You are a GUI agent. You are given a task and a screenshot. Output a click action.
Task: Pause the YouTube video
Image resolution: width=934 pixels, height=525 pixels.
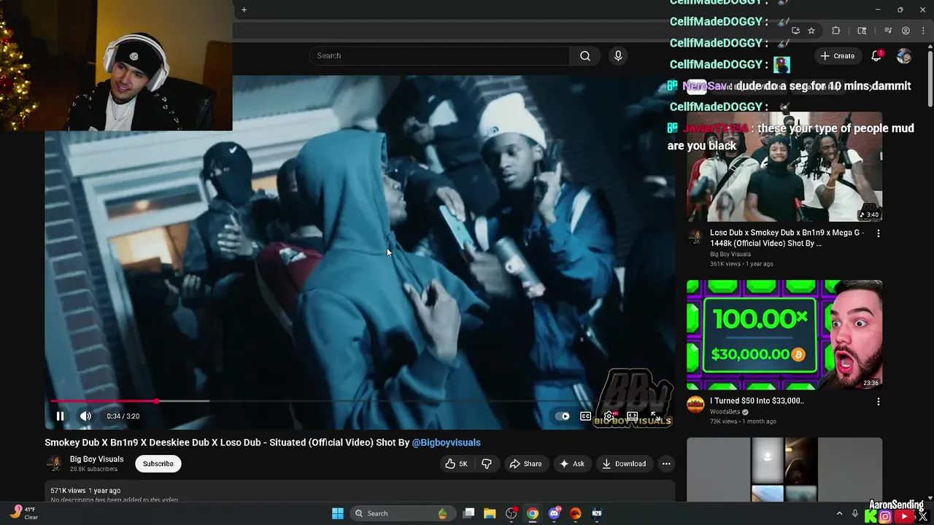(x=60, y=416)
